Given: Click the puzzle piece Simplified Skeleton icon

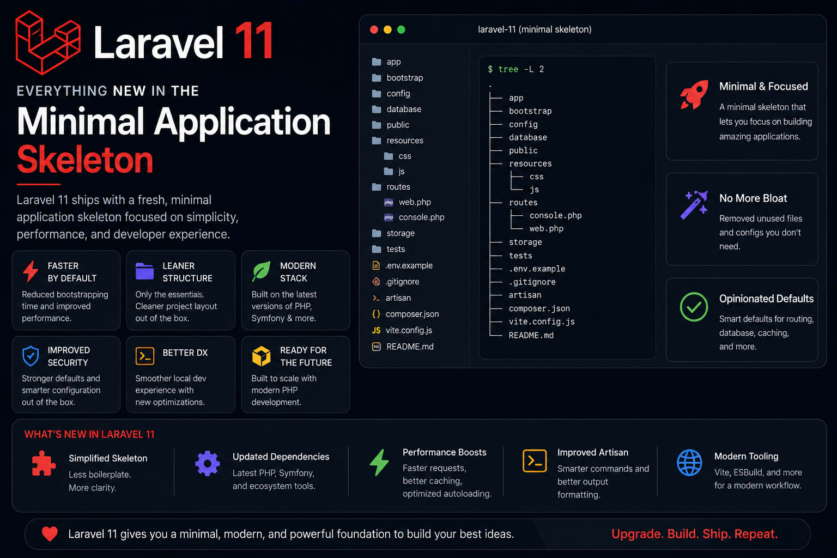Looking at the screenshot, I should 44,464.
